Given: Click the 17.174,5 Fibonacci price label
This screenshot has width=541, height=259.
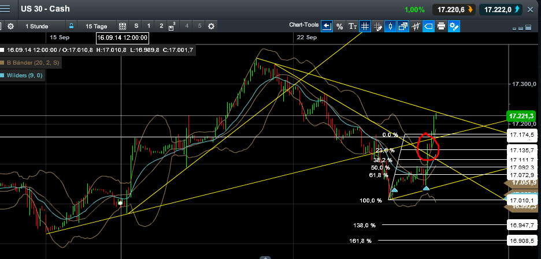Looking at the screenshot, I should (x=522, y=135).
